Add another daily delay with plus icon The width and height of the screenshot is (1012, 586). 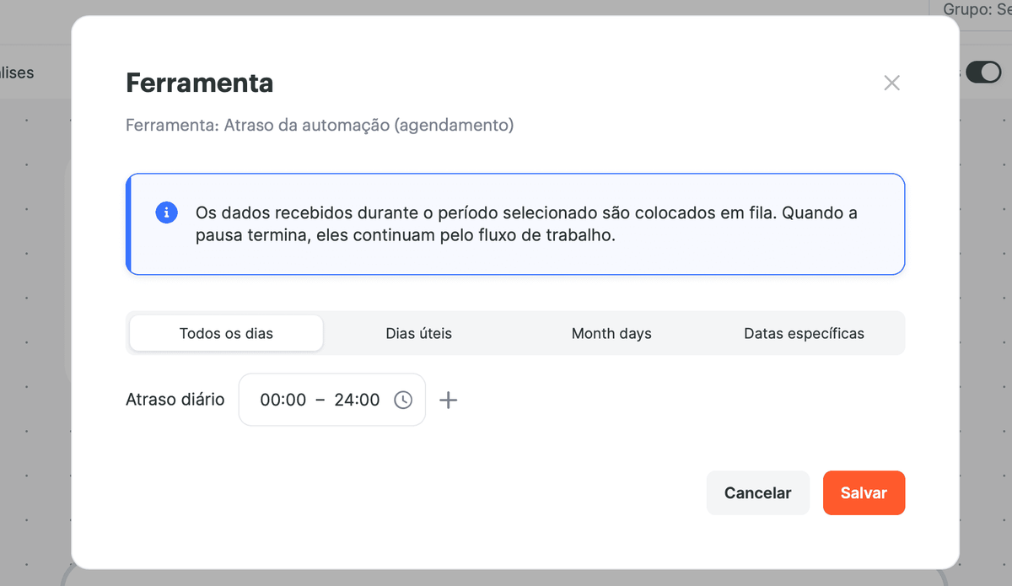tap(449, 400)
